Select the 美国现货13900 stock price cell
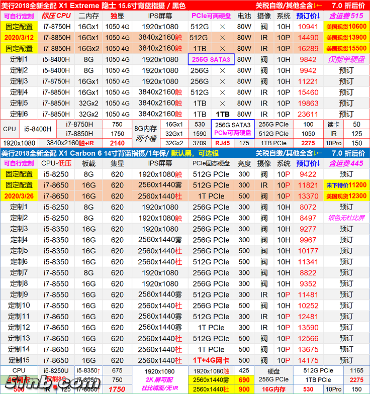This screenshot has width=370, height=394. click(346, 38)
